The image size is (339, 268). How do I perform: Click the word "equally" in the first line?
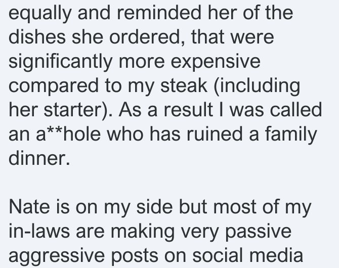click(x=40, y=14)
